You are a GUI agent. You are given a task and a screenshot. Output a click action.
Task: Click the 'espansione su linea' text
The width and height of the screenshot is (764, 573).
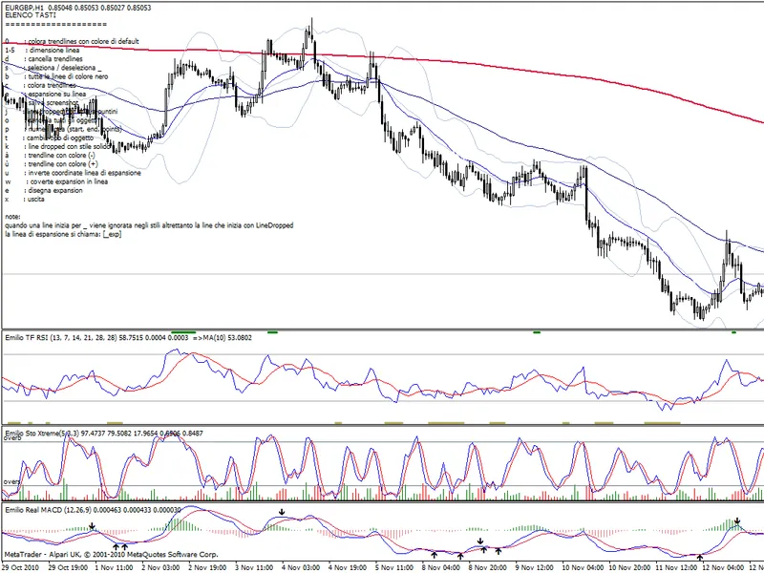[57, 94]
